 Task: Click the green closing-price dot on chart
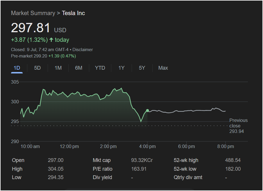click(x=147, y=110)
